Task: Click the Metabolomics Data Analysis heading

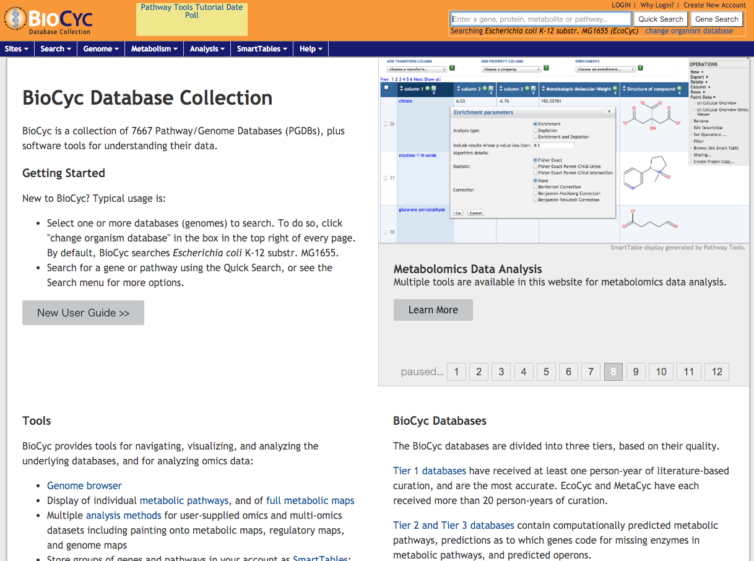Action: pos(468,269)
